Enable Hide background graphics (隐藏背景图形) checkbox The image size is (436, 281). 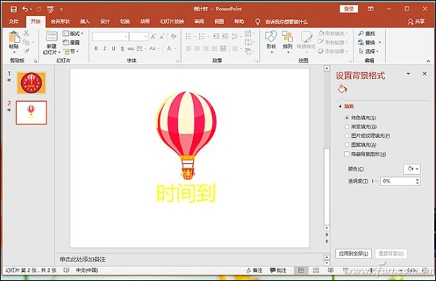347,154
